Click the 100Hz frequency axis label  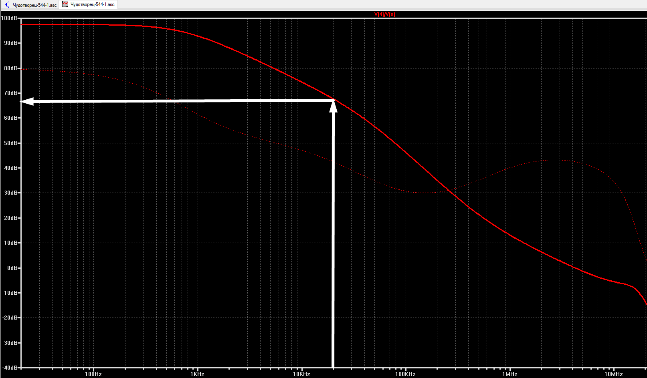pos(93,374)
